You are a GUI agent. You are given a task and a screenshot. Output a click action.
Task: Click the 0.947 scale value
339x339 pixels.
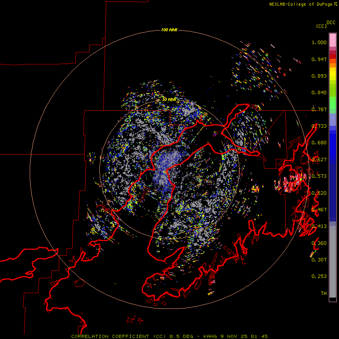pos(319,59)
